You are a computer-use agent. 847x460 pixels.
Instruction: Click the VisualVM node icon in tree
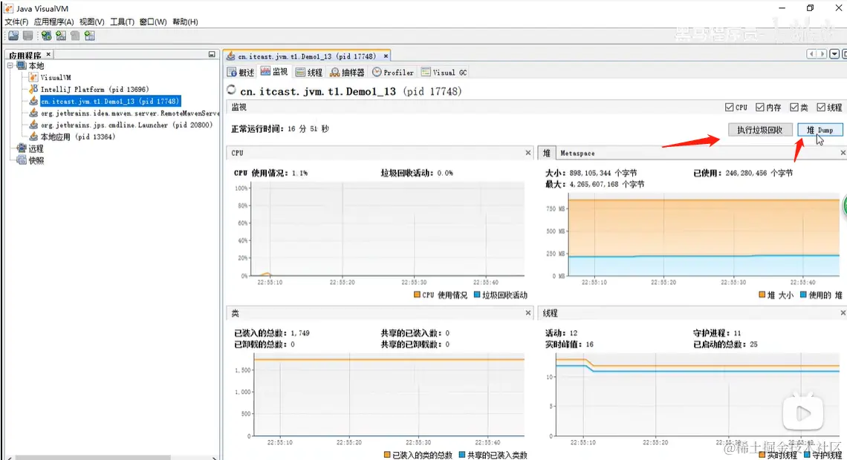(x=33, y=78)
